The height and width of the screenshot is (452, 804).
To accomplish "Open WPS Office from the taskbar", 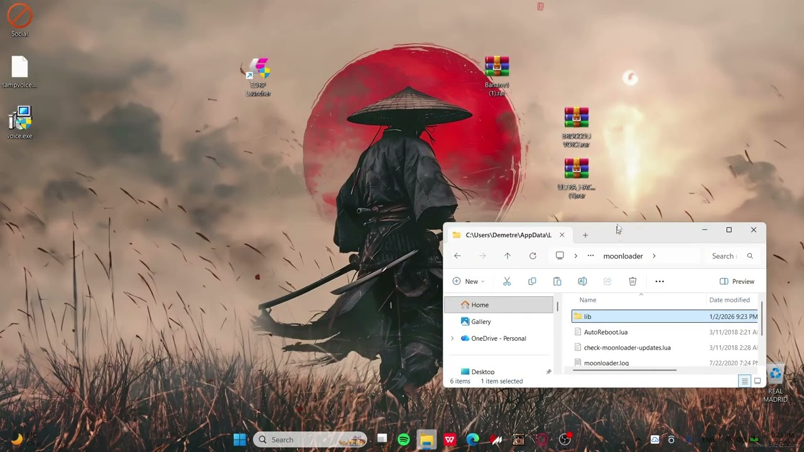I will (450, 439).
